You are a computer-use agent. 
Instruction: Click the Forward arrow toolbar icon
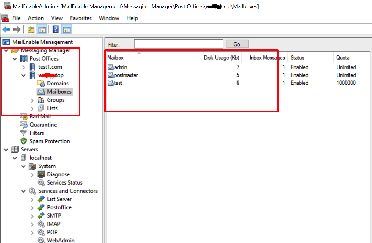[17, 29]
